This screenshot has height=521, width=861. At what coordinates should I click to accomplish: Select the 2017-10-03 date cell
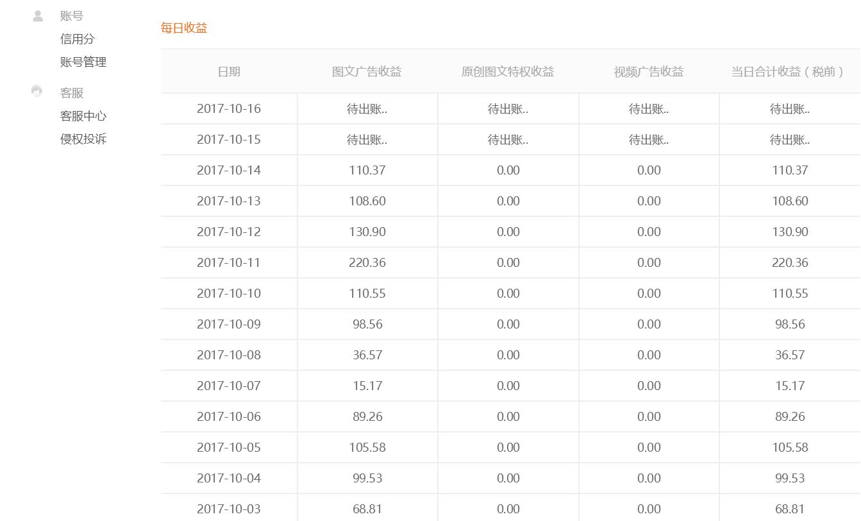pos(229,509)
